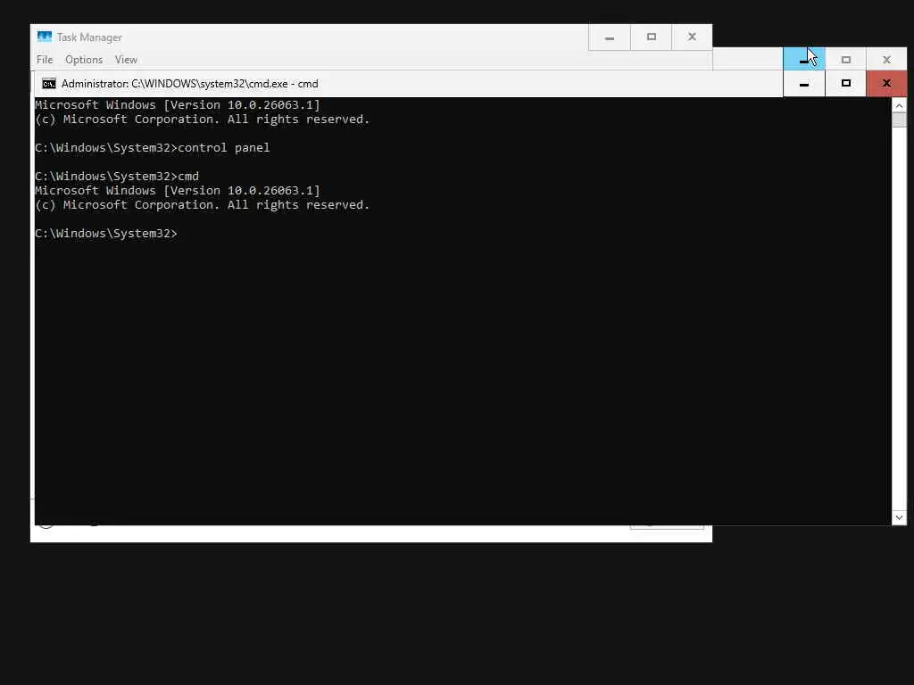This screenshot has width=914, height=685.
Task: Click the cmd title 'Administrator: C:\WINDOWS\system32\cmd.exe - cmd'
Action: [189, 84]
